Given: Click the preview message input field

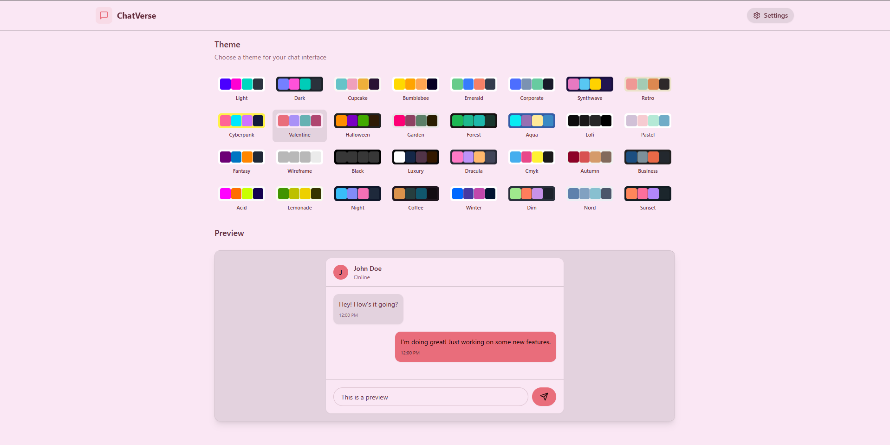Looking at the screenshot, I should click(x=430, y=397).
